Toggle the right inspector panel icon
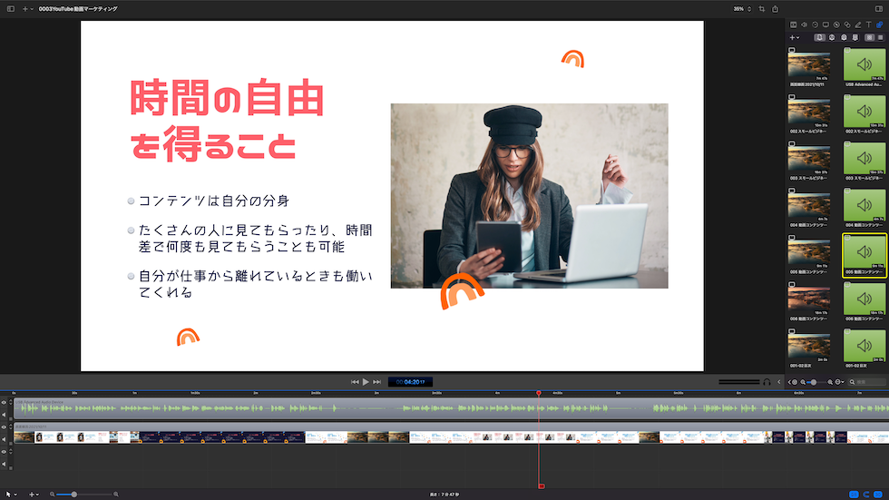 pos(879,9)
